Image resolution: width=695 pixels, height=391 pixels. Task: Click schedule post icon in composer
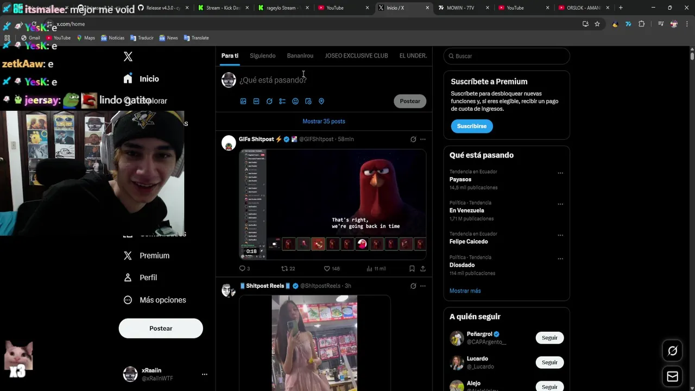pos(308,101)
